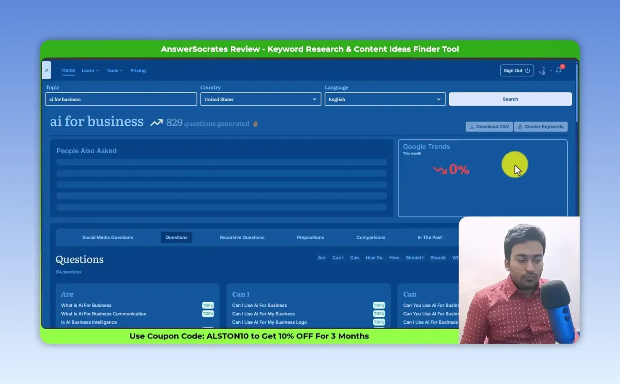This screenshot has width=620, height=384.
Task: Click the '154 questions' count text
Action: click(x=68, y=272)
